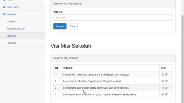This screenshot has width=184, height=103.
Task: Click row number 3 cell
Action: (x=57, y=88)
